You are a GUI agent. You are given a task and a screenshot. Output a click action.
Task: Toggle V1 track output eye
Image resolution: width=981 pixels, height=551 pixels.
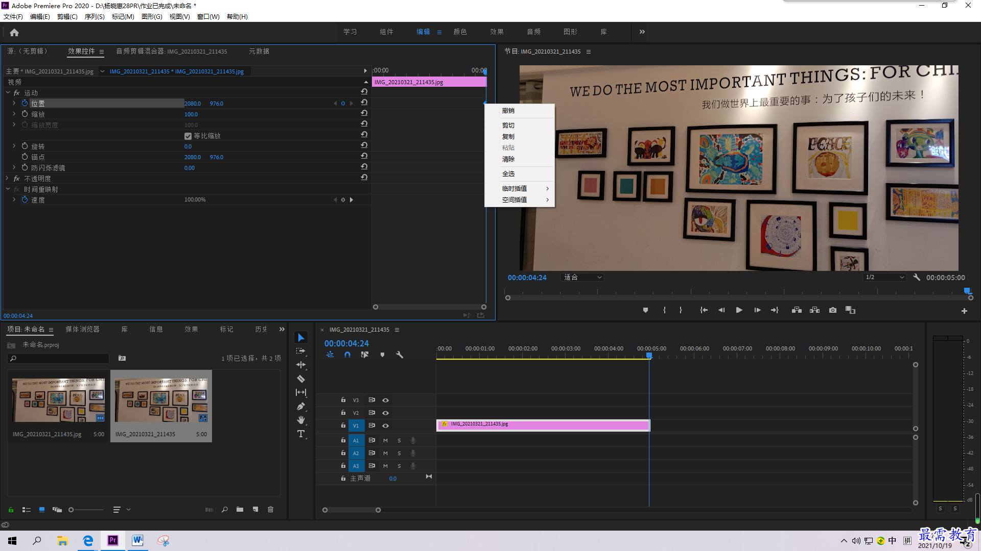[386, 425]
